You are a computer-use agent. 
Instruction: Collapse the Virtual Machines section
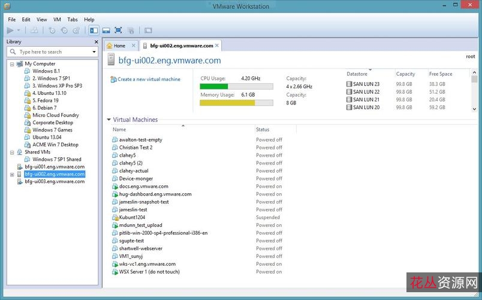(109, 119)
